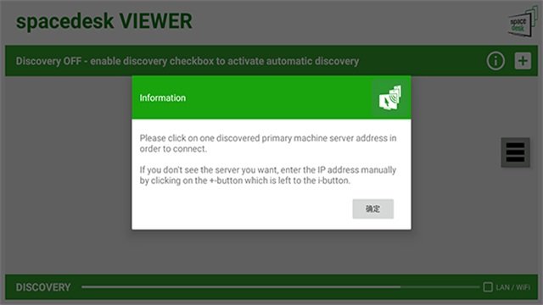The width and height of the screenshot is (543, 305).
Task: Select the DISCOVERY label in bottom bar
Action: point(43,287)
